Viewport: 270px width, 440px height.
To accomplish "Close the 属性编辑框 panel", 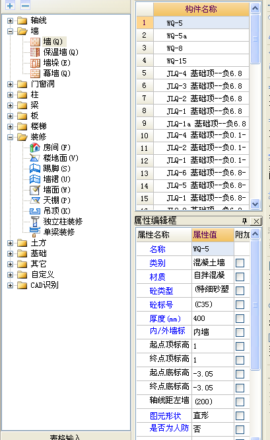I will pyautogui.click(x=256, y=221).
